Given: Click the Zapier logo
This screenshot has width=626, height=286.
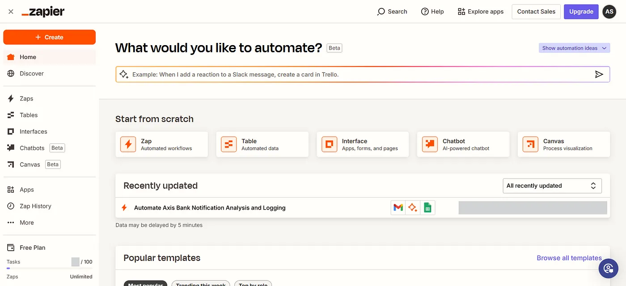Looking at the screenshot, I should pos(43,12).
